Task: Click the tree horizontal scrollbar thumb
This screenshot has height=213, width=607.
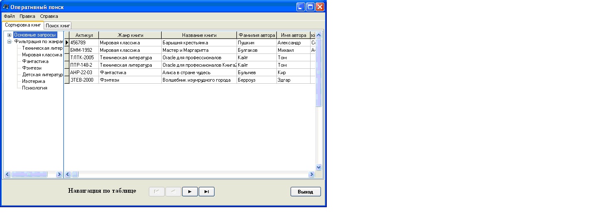Action: coord(29,174)
